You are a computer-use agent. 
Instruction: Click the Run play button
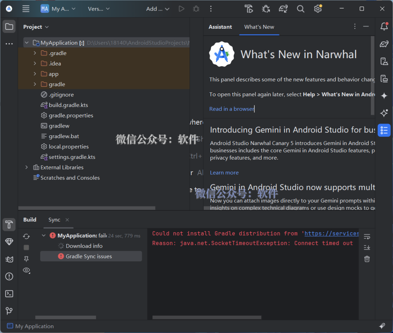click(x=182, y=9)
